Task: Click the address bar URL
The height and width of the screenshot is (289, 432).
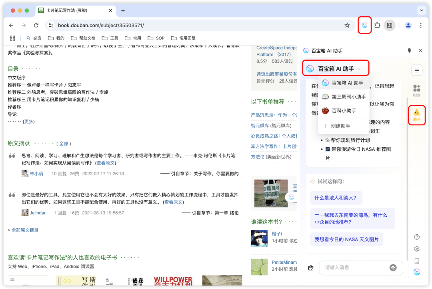Action: (101, 25)
